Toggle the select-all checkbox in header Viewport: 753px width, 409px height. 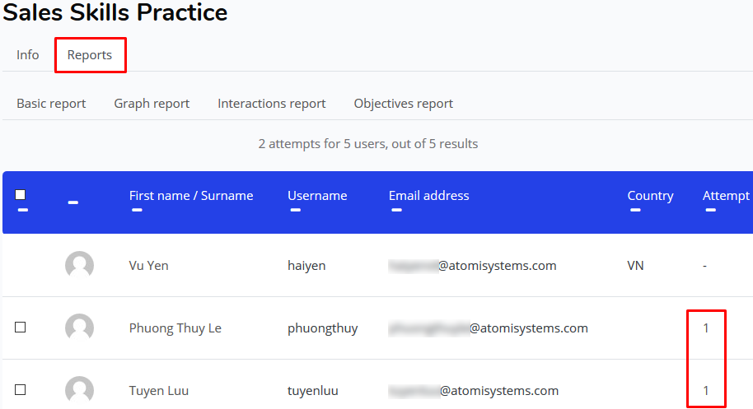20,194
